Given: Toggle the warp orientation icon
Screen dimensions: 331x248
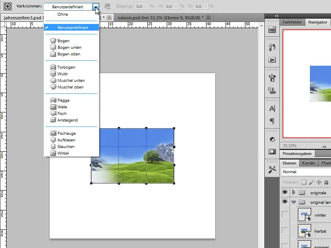Looking at the screenshot, I should (108, 6).
